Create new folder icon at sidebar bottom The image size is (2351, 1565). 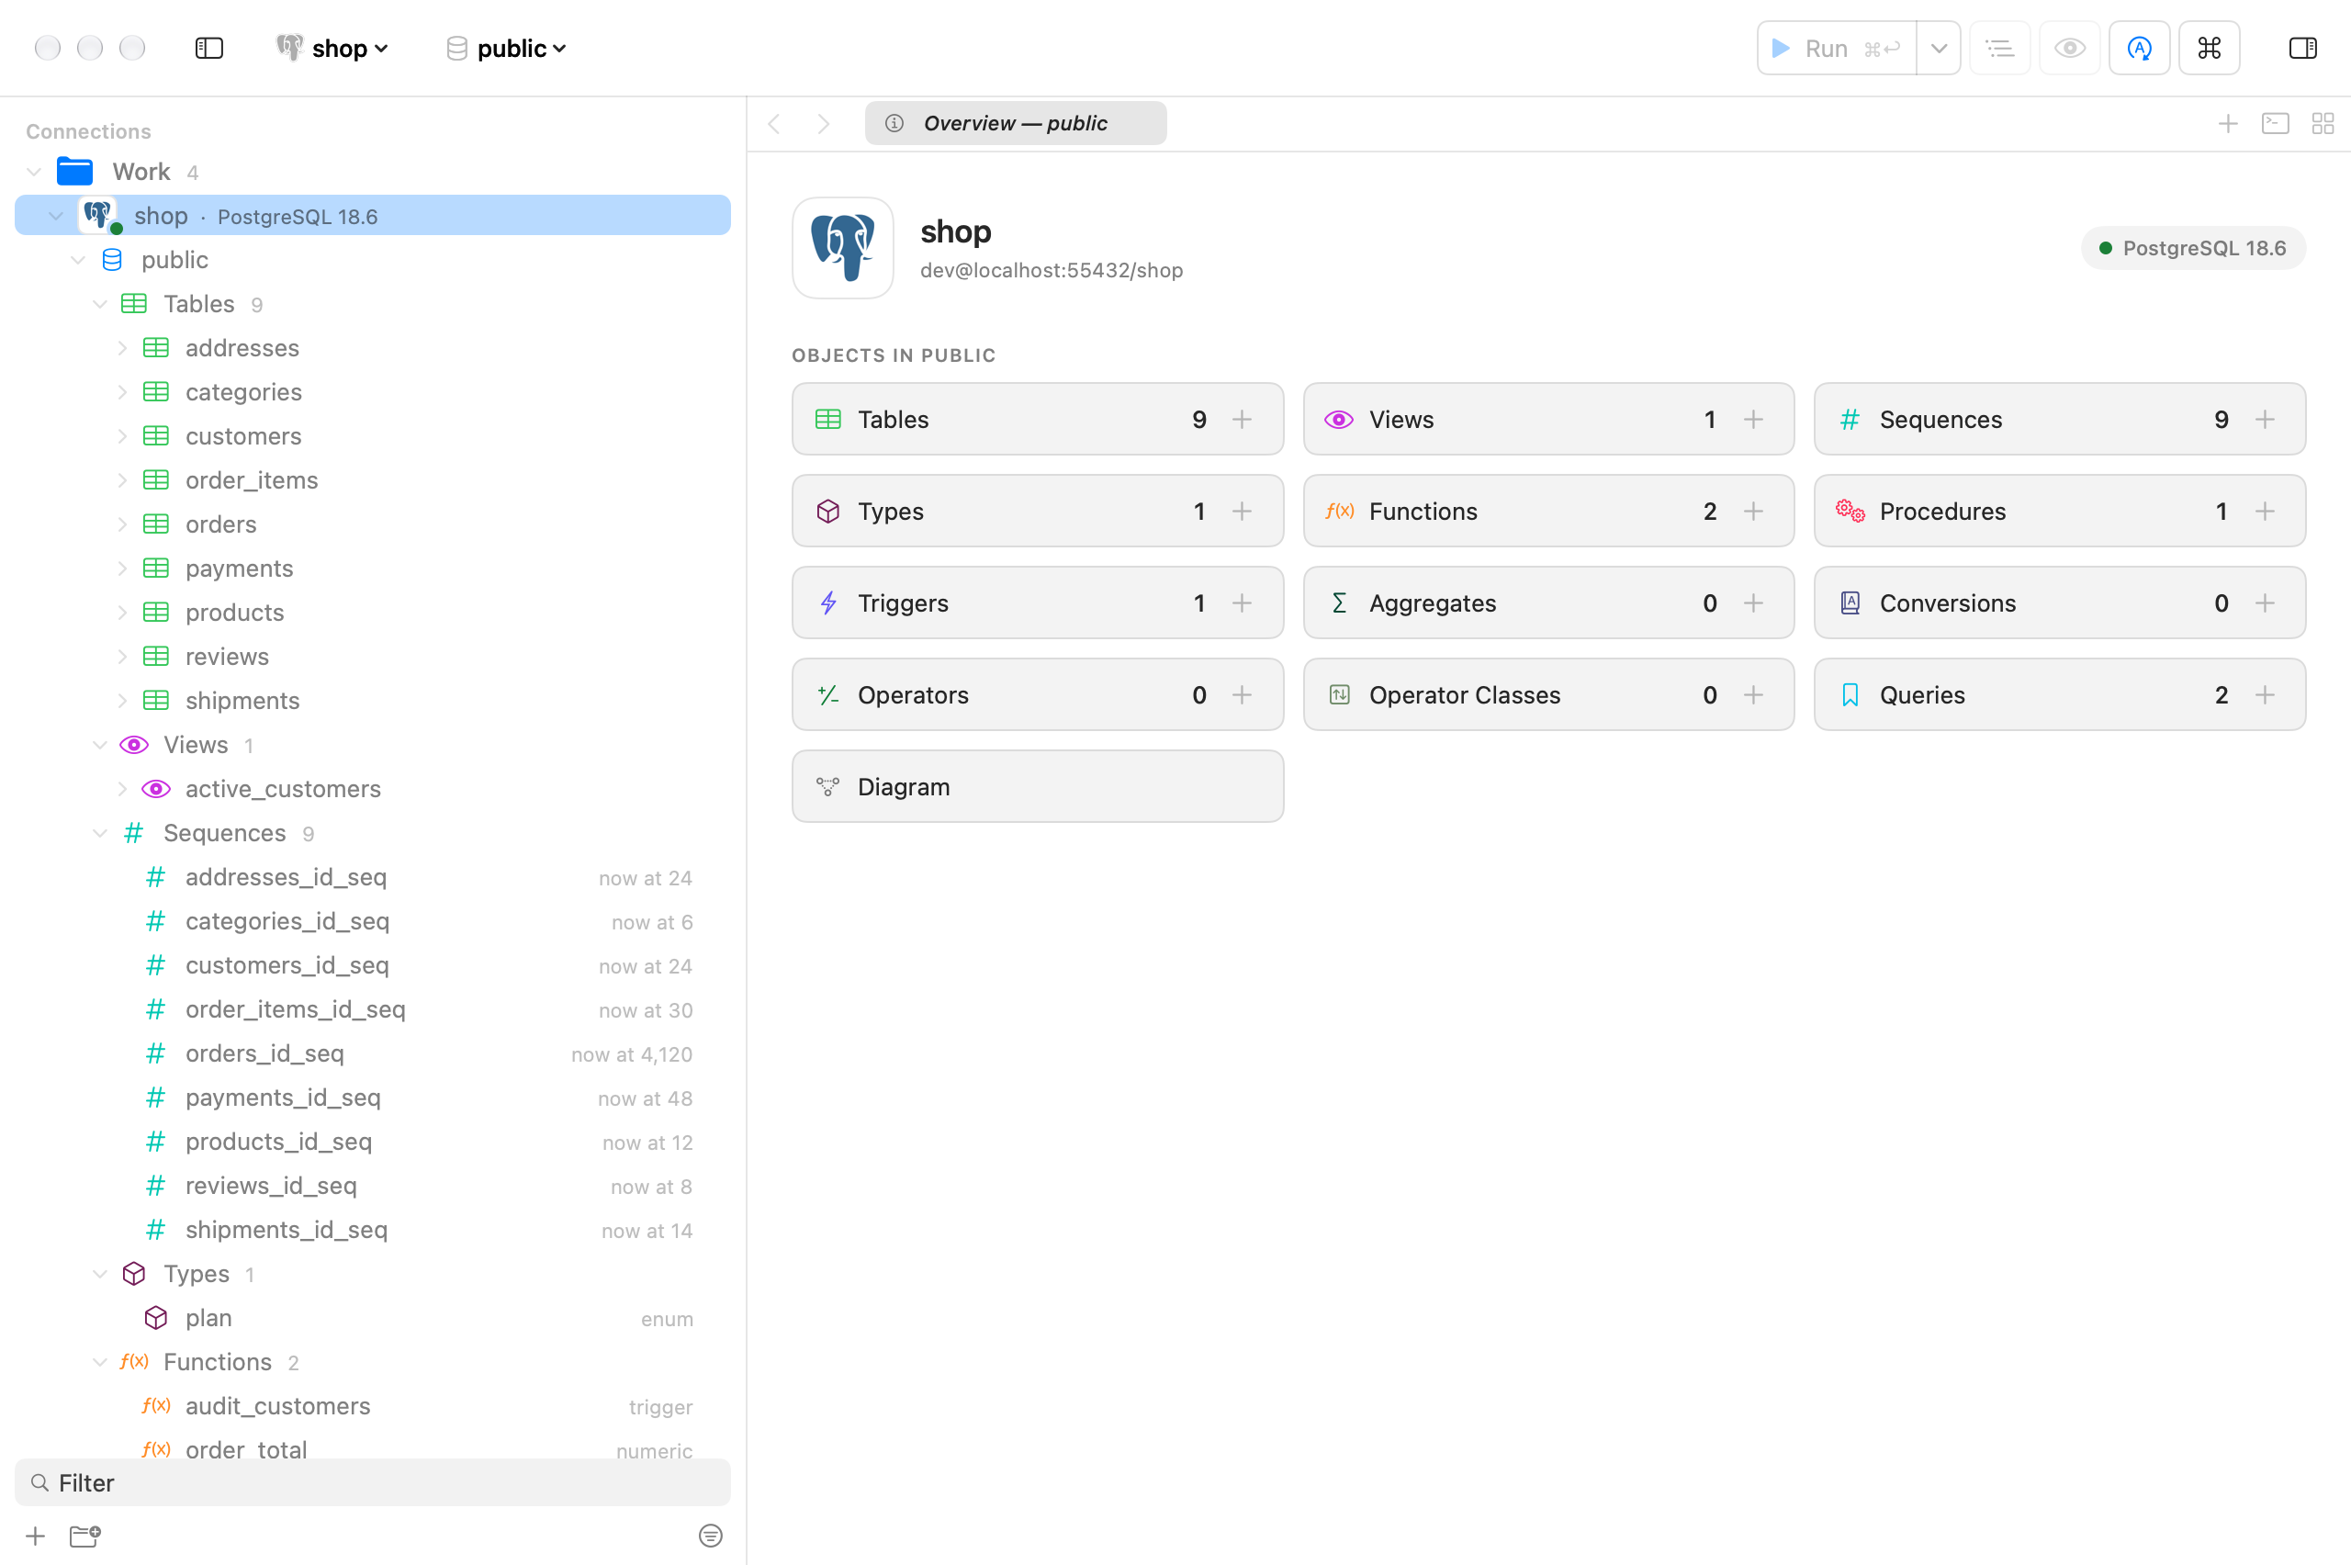(x=84, y=1535)
